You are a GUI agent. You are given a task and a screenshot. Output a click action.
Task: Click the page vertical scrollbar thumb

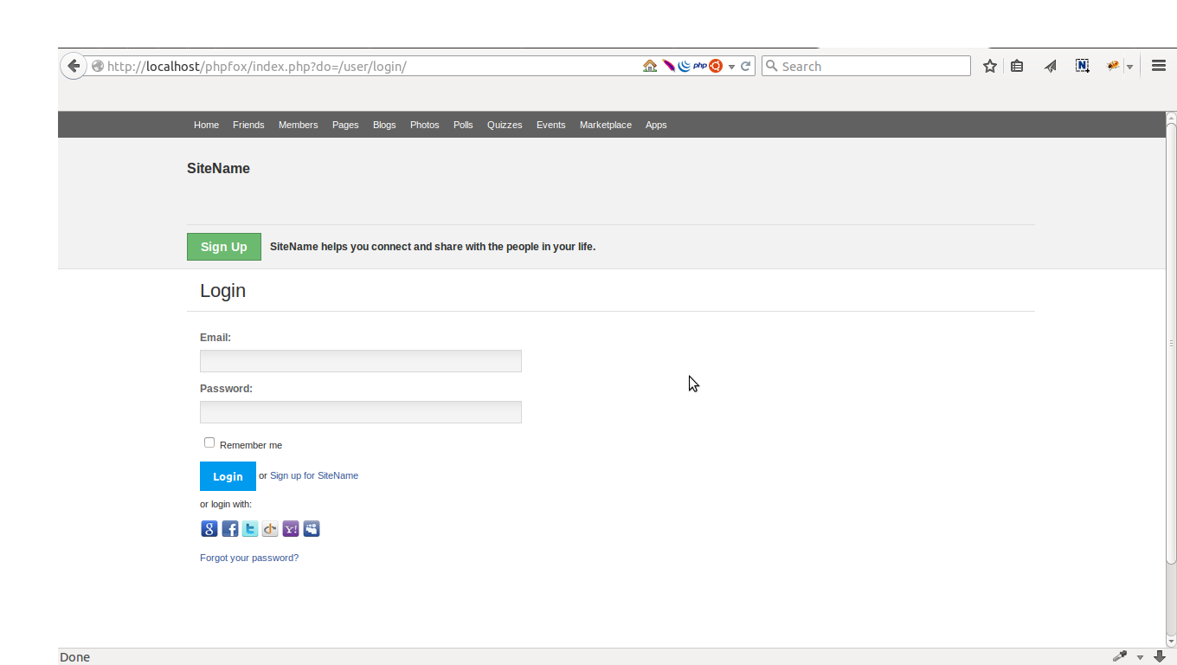[1172, 343]
